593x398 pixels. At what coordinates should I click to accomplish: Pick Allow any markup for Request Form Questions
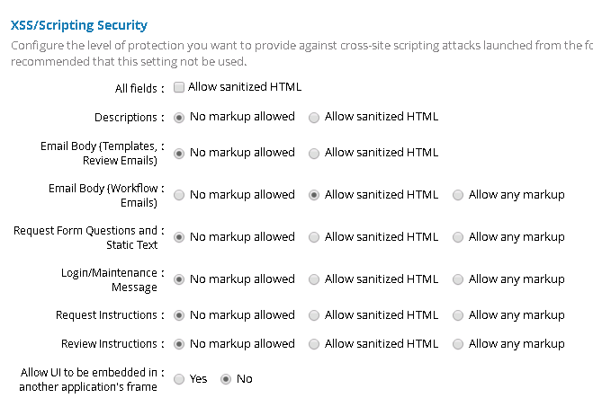[x=458, y=237]
